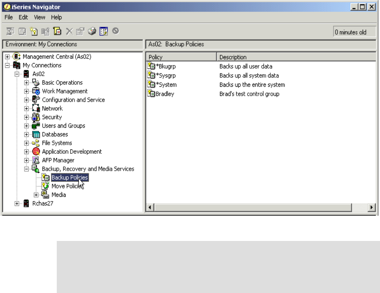Collapse the My Connections node

click(x=7, y=65)
